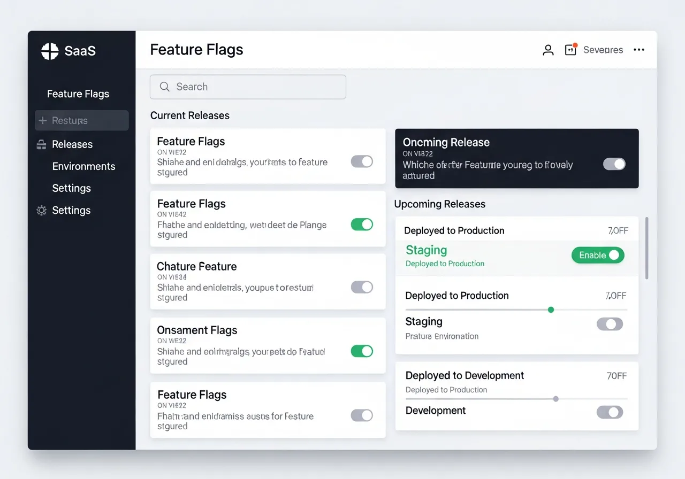Click inside the Search input field

(248, 87)
